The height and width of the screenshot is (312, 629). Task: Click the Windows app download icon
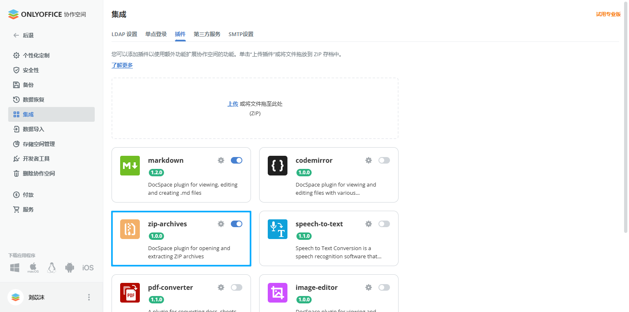(x=14, y=267)
